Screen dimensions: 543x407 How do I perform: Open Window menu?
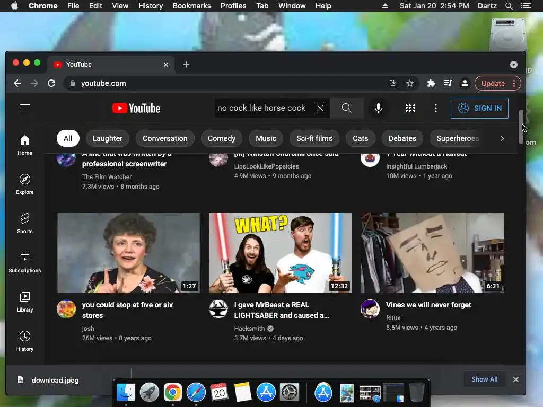click(x=292, y=6)
